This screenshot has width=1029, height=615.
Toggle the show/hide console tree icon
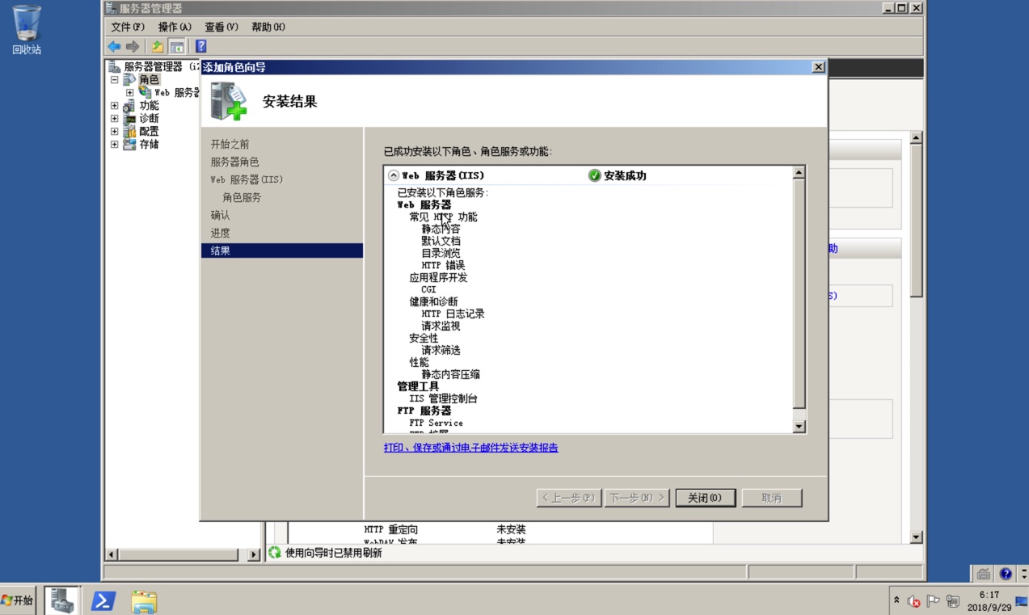point(176,46)
